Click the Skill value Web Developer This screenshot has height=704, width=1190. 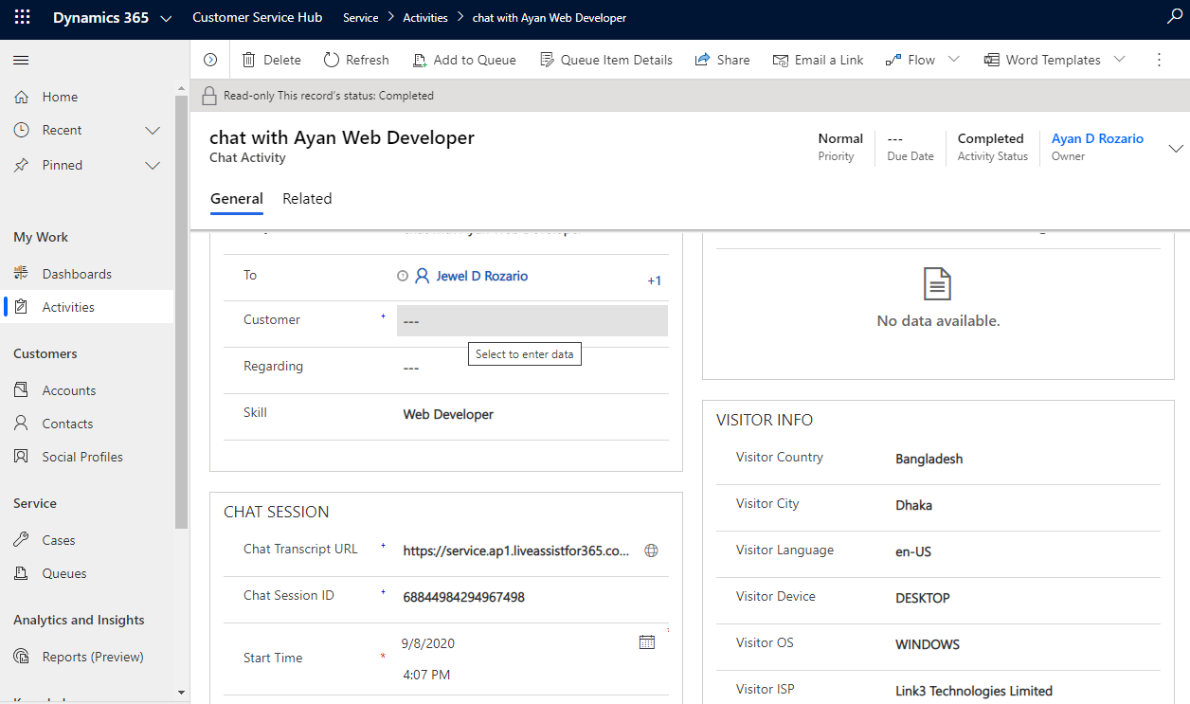point(448,414)
